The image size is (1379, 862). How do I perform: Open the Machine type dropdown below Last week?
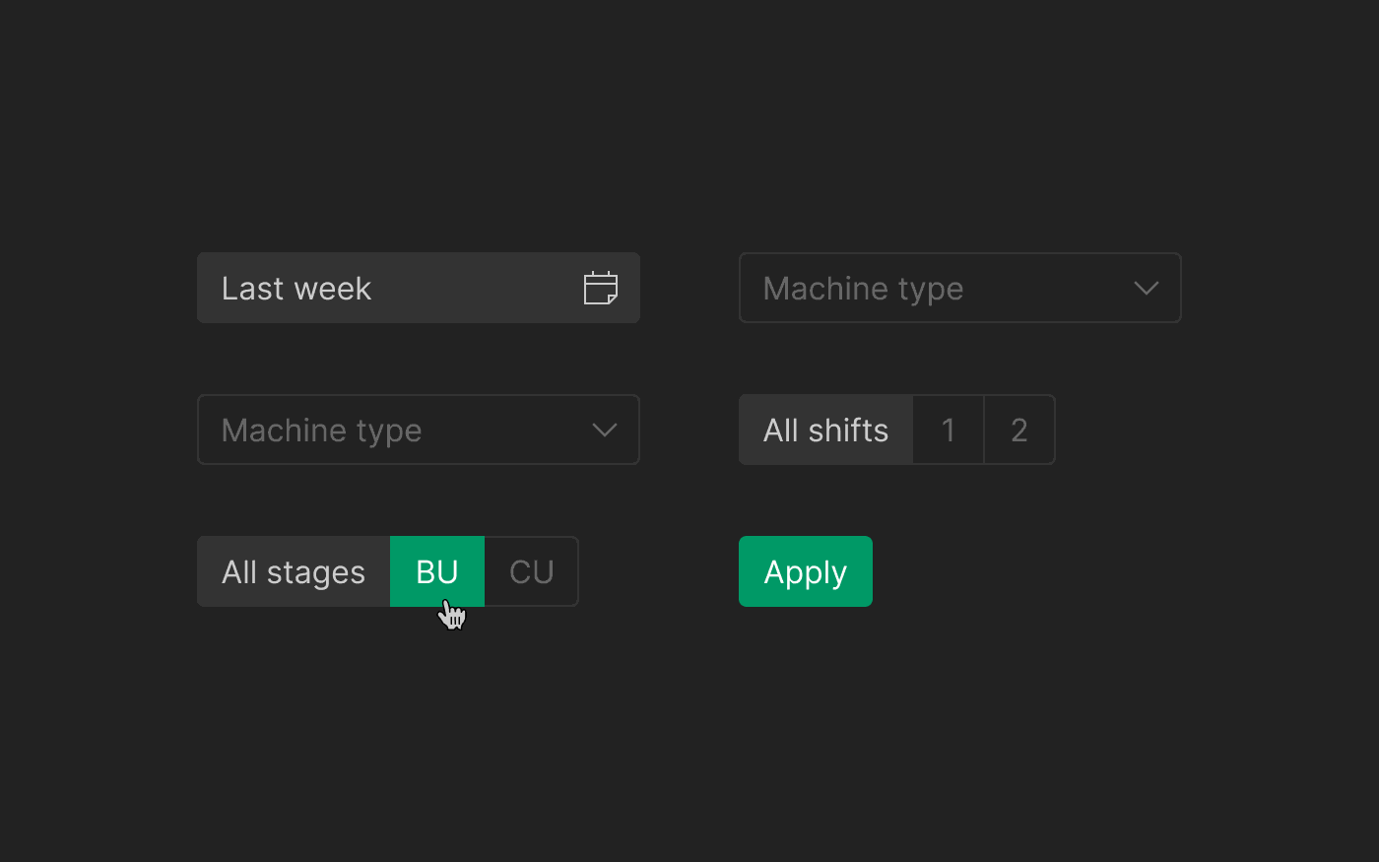pos(418,430)
